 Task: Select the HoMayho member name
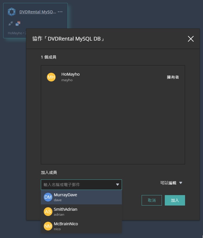click(70, 74)
